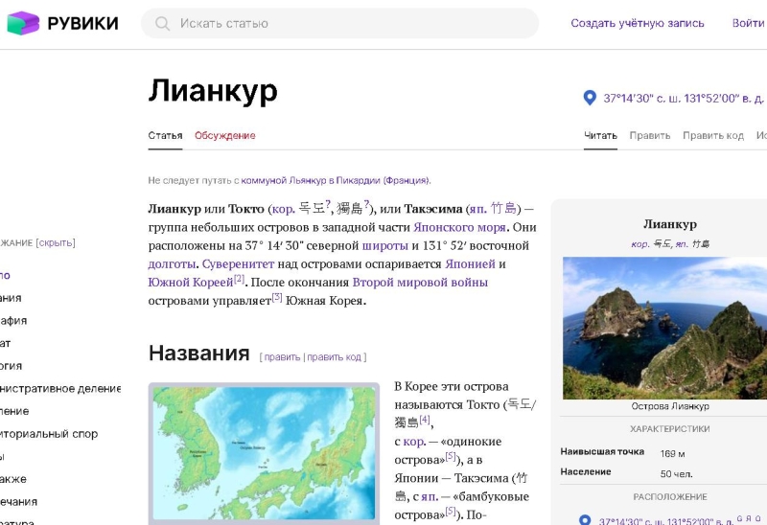Click footnote [5] after «бамбуковые острова»
The height and width of the screenshot is (525, 767).
coord(451,511)
